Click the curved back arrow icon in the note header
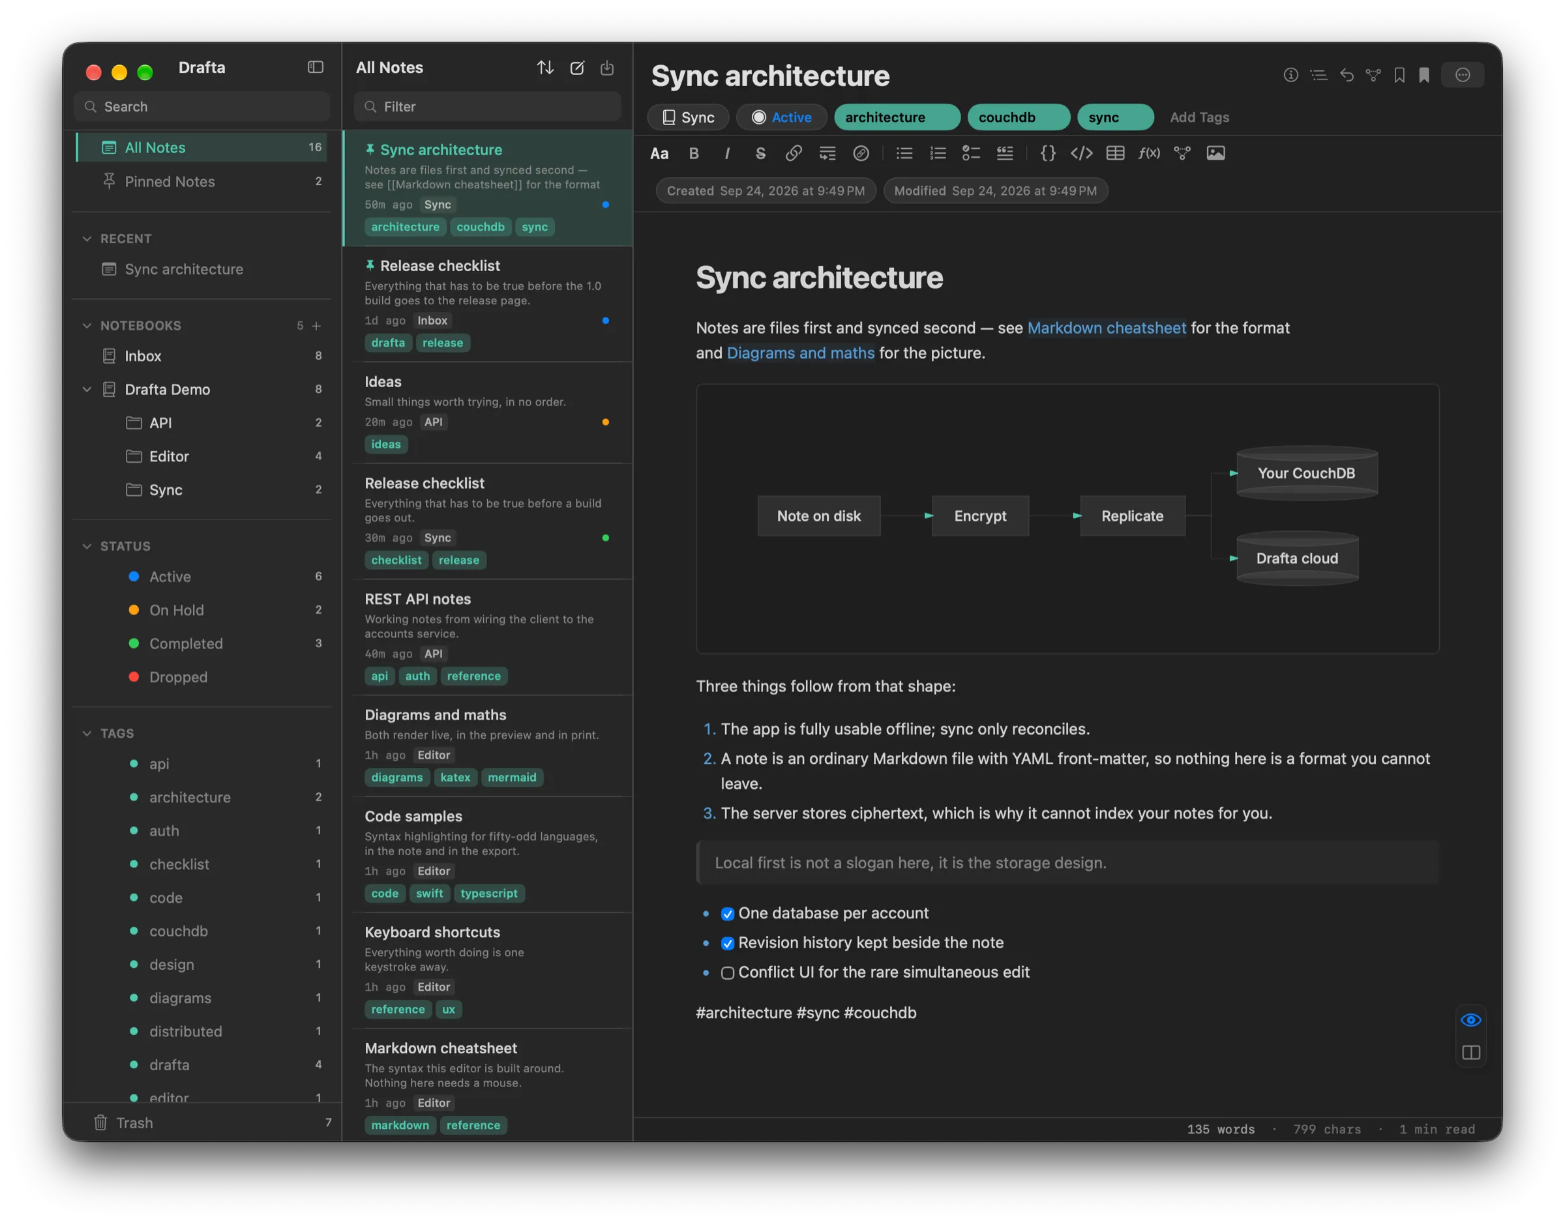The width and height of the screenshot is (1565, 1224). [1347, 74]
